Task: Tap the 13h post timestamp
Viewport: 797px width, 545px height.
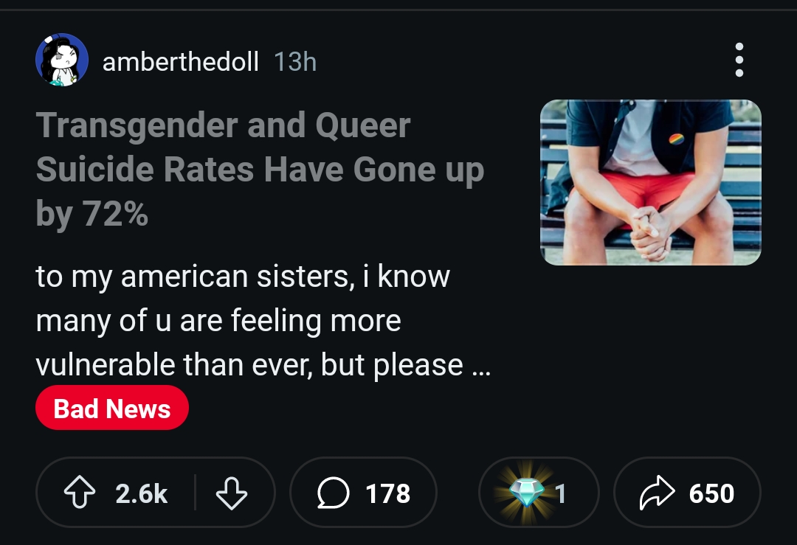Action: coord(294,62)
